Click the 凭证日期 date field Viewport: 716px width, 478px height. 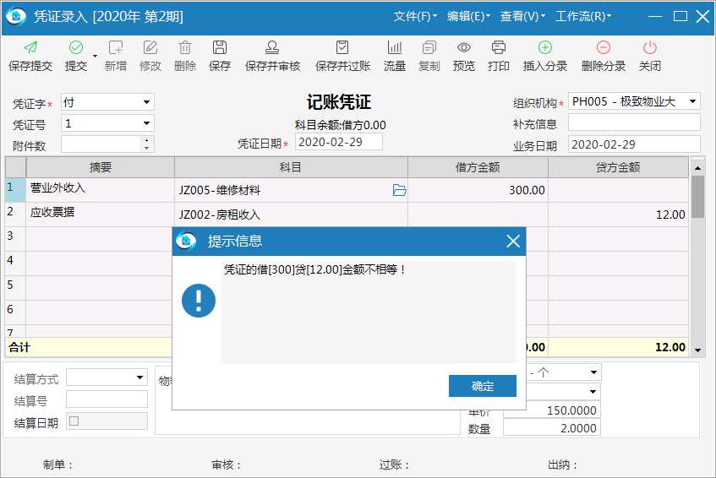(x=339, y=142)
